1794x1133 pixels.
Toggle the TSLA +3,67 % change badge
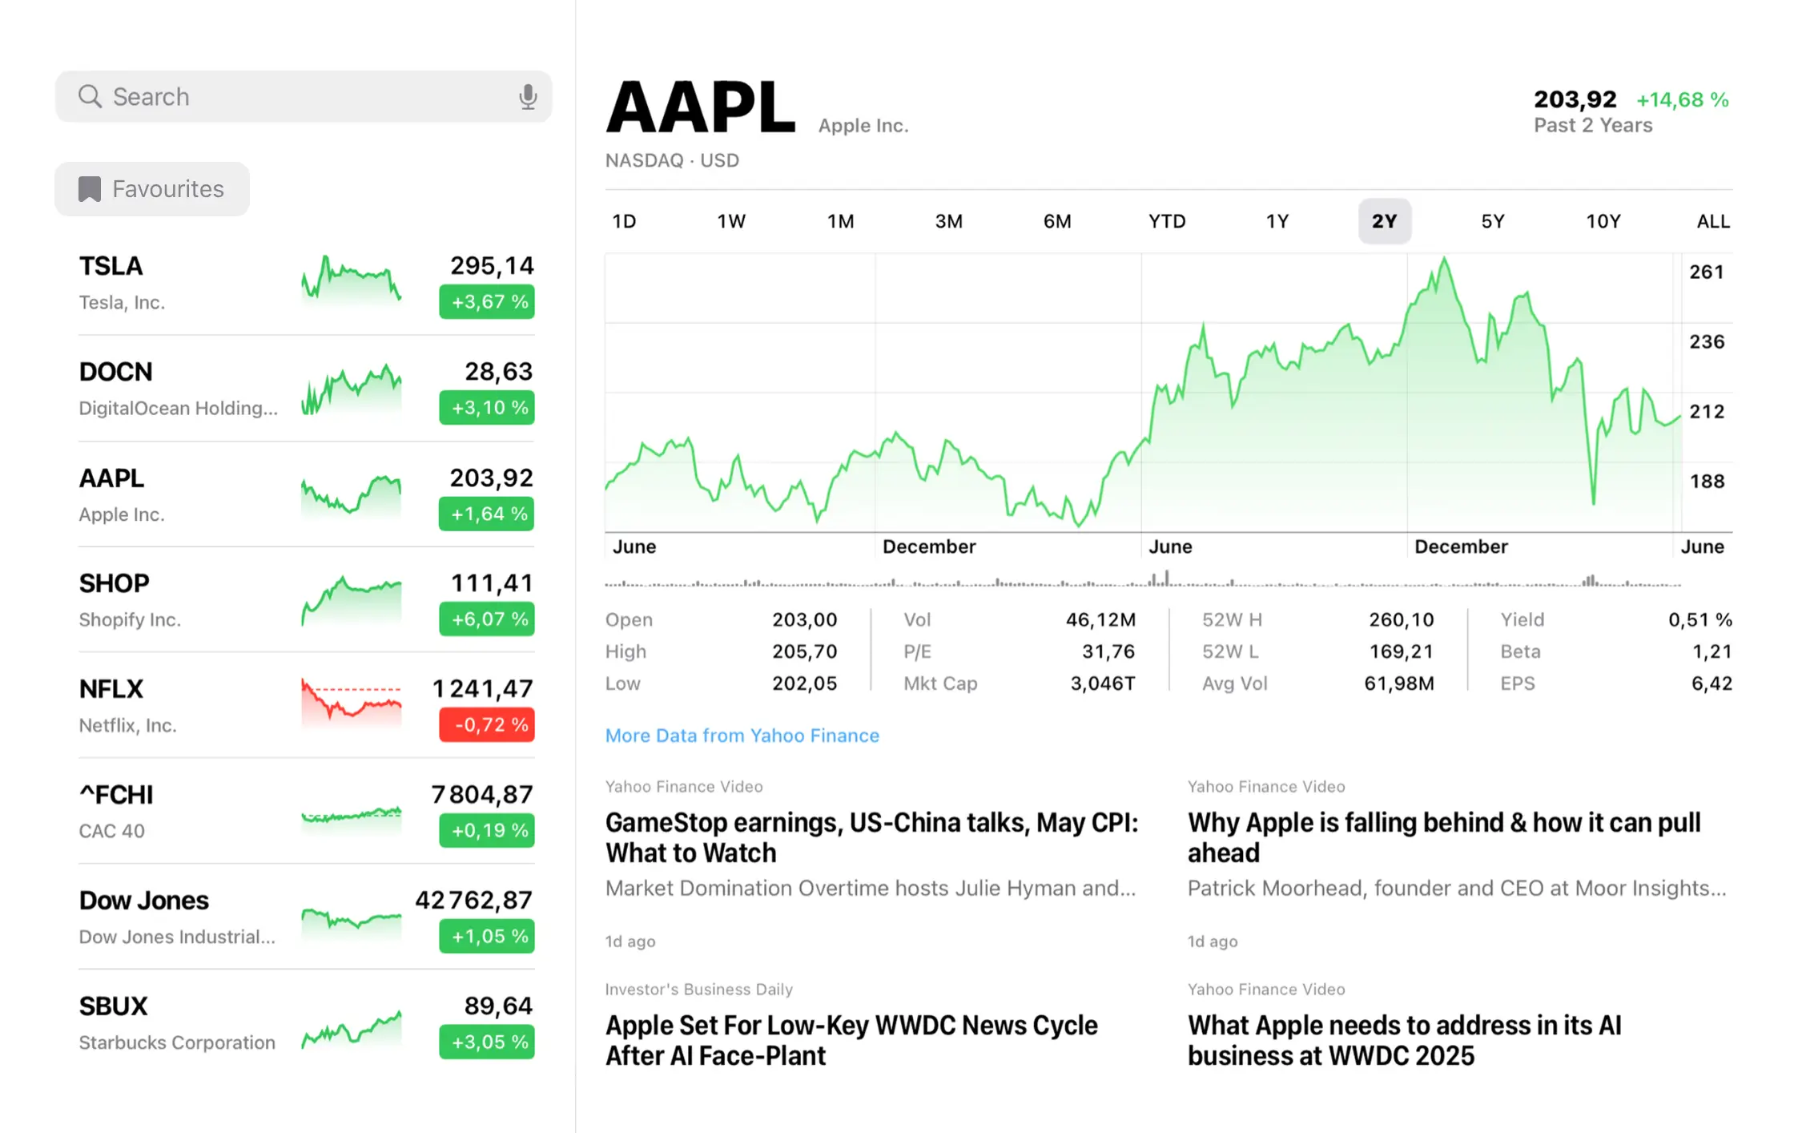tap(486, 302)
